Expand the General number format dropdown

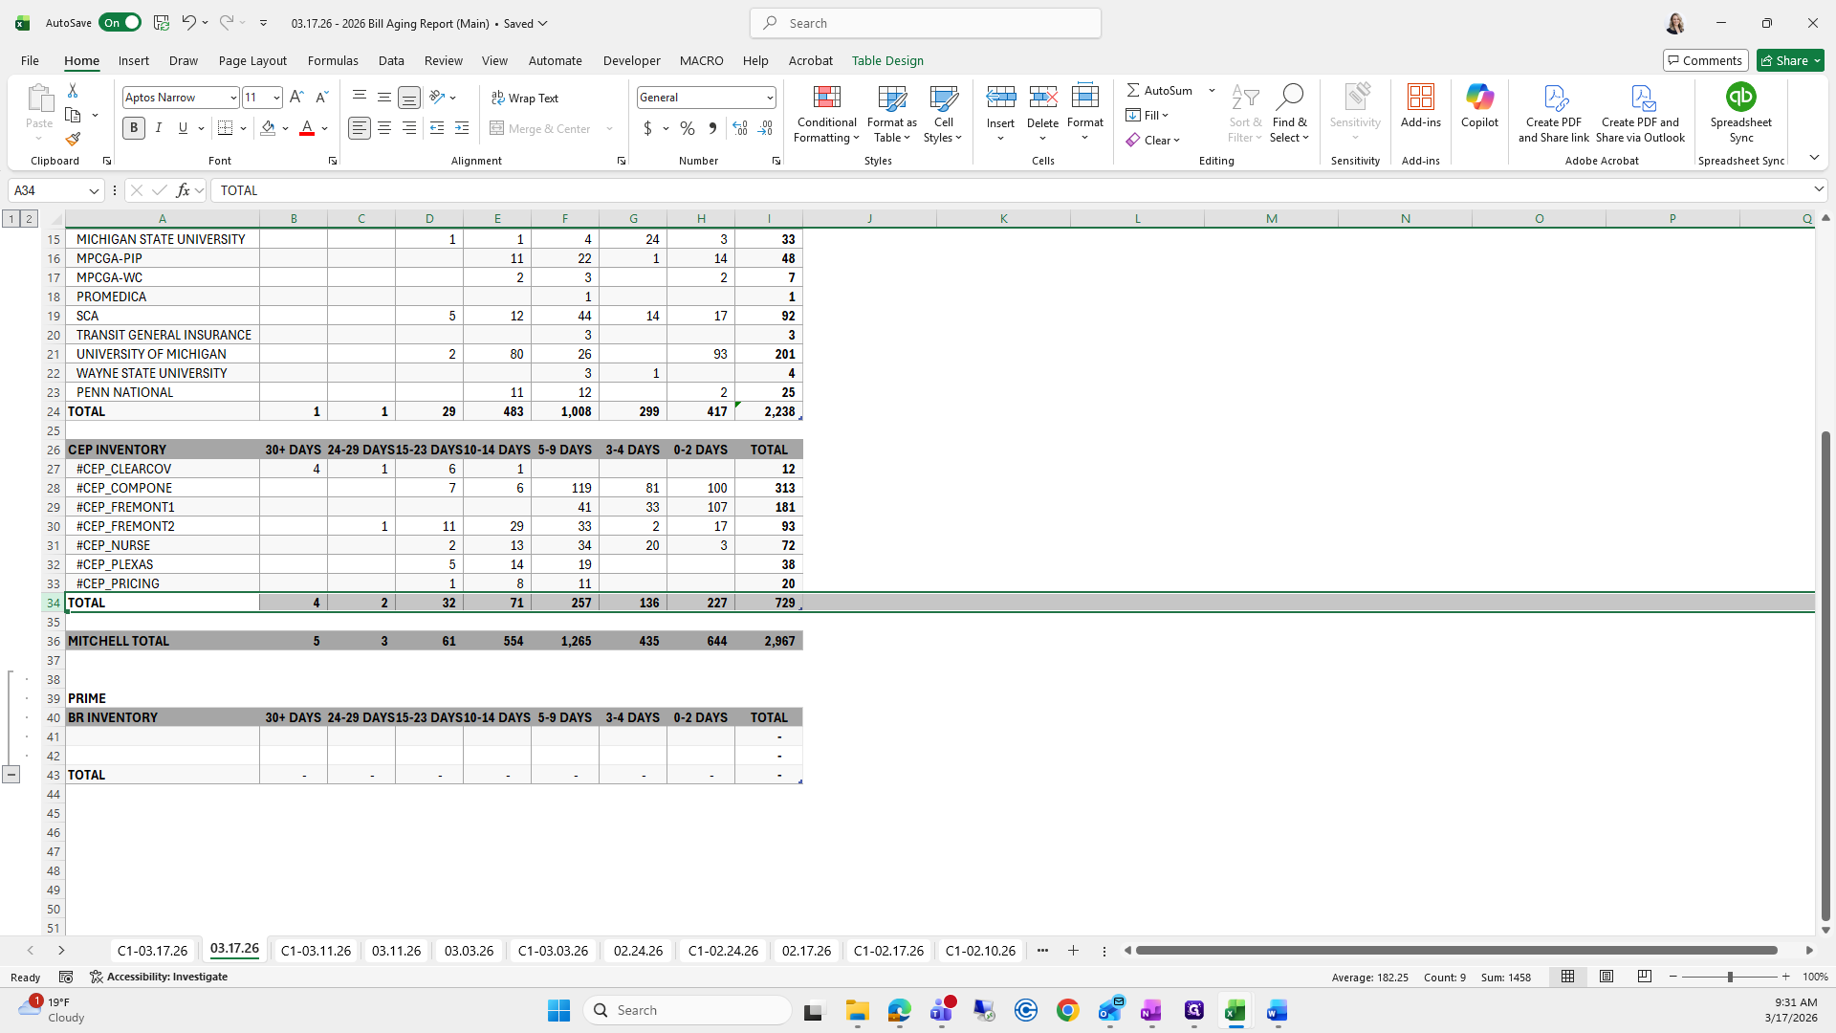[x=769, y=98]
